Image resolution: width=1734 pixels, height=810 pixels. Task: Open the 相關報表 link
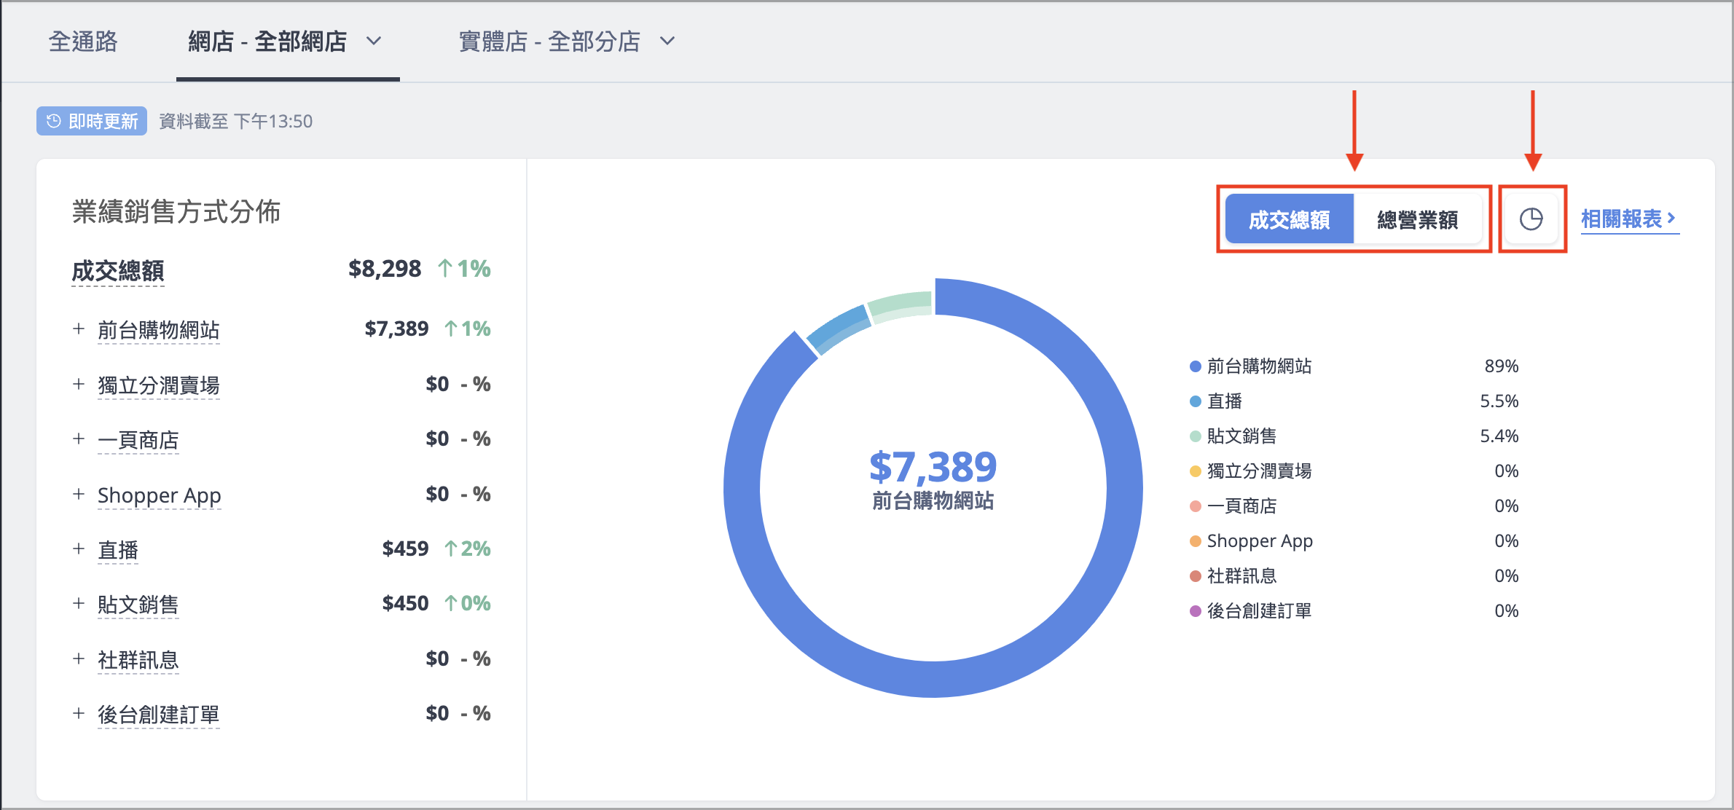1629,219
